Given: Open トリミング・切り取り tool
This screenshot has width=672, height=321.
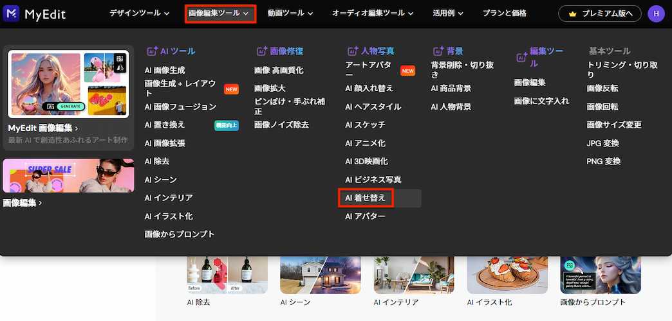Looking at the screenshot, I should [622, 70].
